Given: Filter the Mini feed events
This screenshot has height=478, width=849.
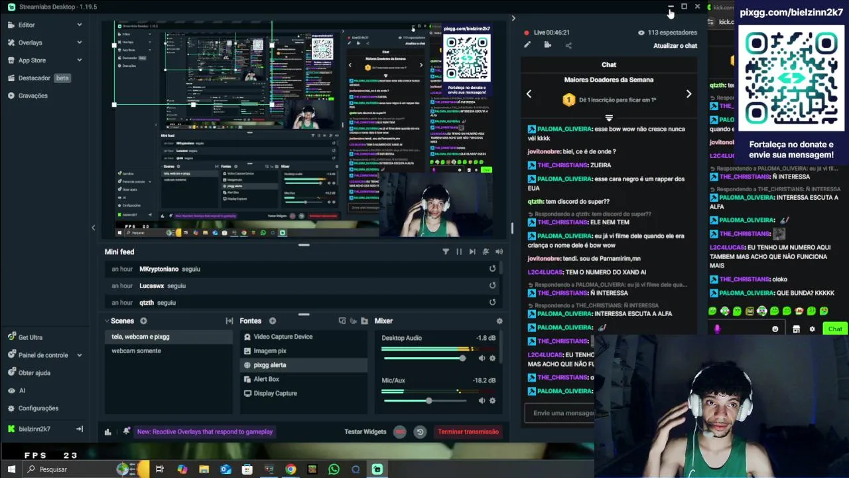Looking at the screenshot, I should pos(446,252).
